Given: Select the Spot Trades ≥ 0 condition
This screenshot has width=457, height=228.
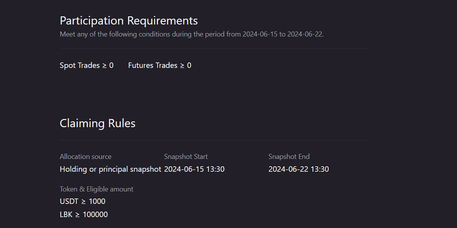Looking at the screenshot, I should 86,65.
